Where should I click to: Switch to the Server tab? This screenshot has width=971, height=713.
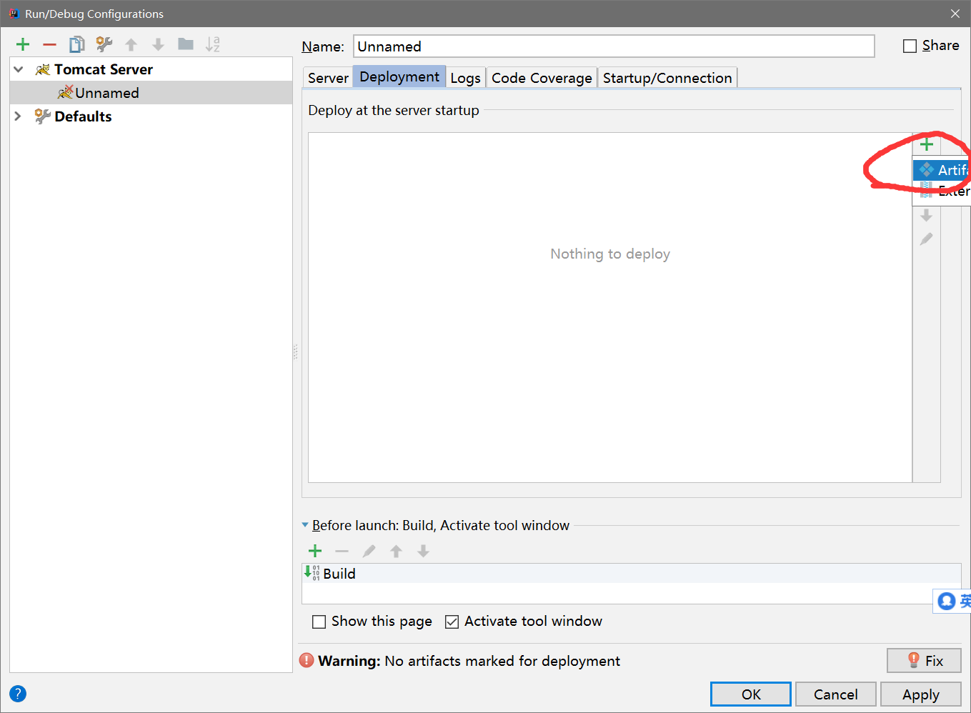coord(328,78)
